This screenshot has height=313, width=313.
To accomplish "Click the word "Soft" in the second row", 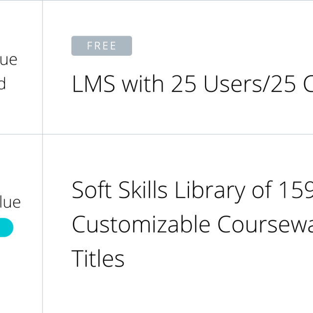I will coord(91,190).
